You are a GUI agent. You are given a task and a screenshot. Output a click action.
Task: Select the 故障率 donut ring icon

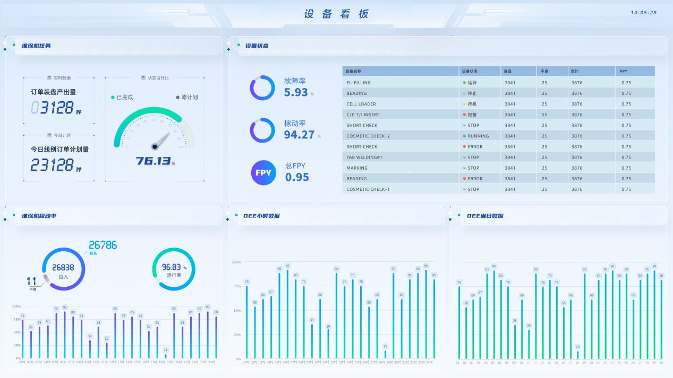pos(262,88)
